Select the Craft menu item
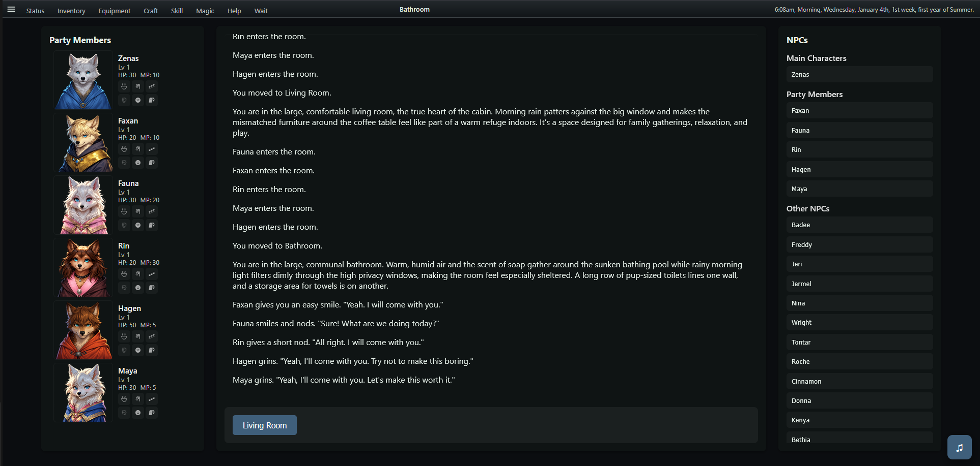The height and width of the screenshot is (466, 980). point(151,11)
